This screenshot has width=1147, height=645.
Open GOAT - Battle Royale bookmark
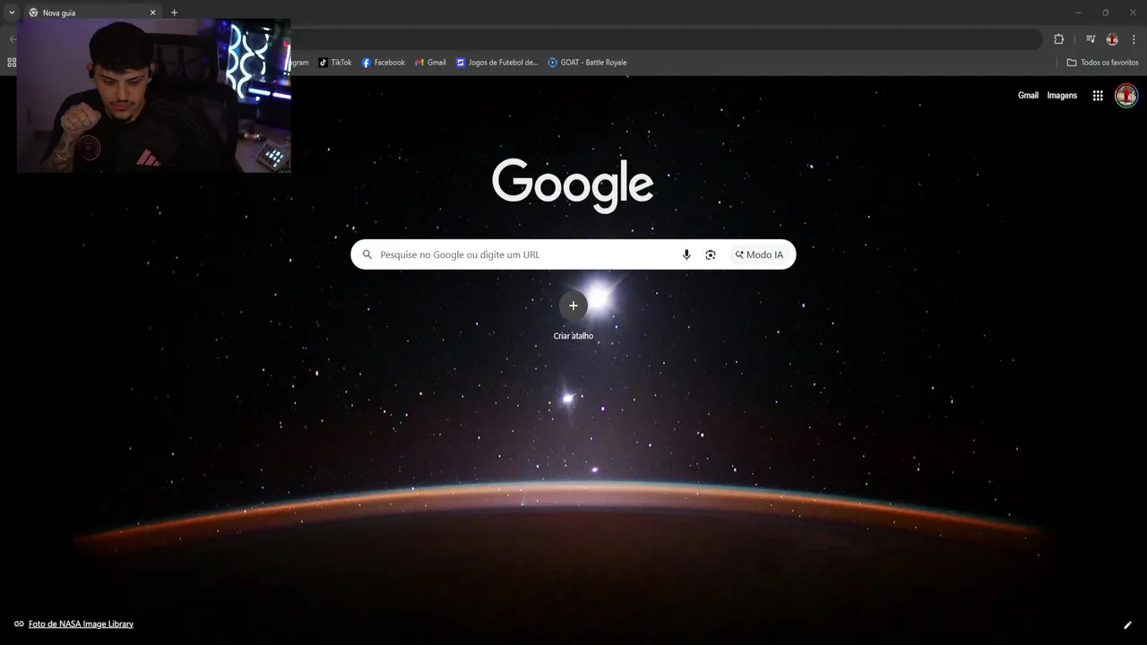pyautogui.click(x=587, y=63)
